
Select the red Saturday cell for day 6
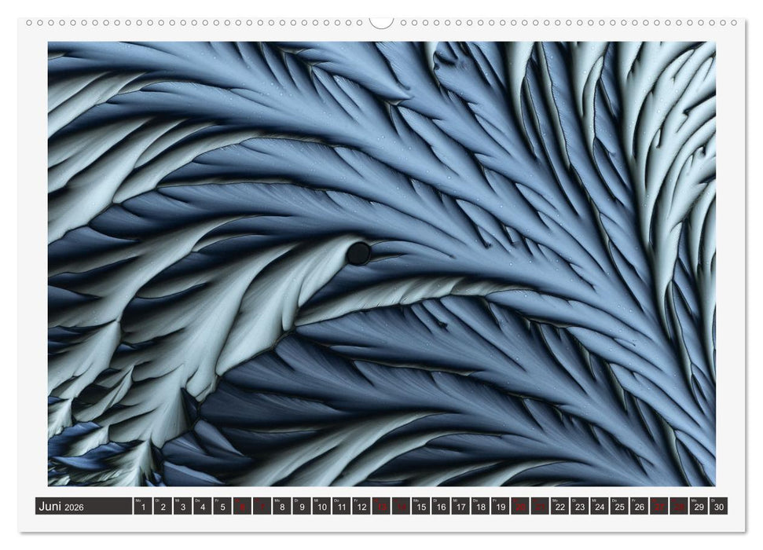pos(242,507)
